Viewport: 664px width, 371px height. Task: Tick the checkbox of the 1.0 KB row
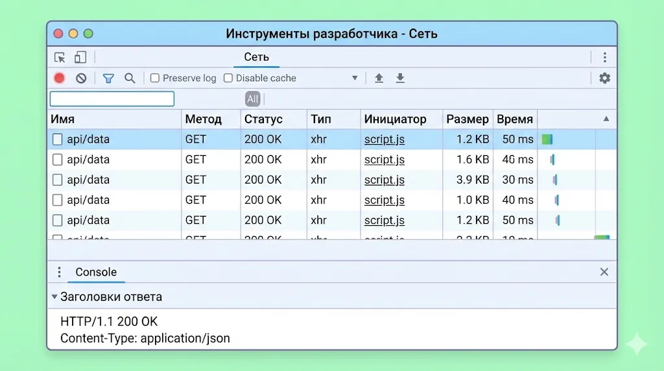[x=57, y=200]
